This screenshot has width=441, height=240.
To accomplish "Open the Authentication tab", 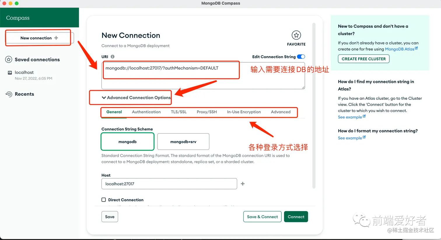I will point(146,112).
